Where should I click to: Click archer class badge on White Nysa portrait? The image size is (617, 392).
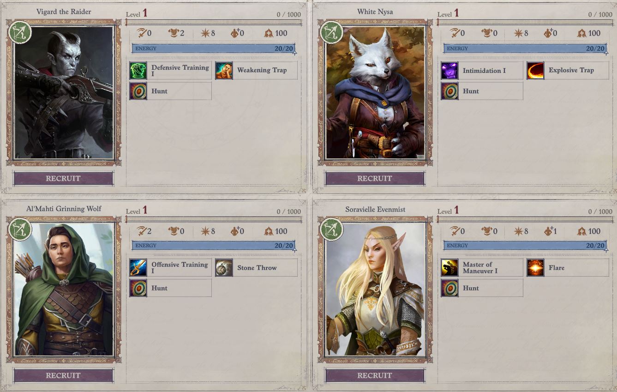pos(331,32)
